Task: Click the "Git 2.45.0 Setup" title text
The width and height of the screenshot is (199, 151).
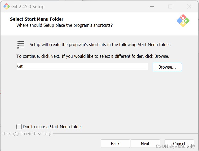Action: [28, 6]
